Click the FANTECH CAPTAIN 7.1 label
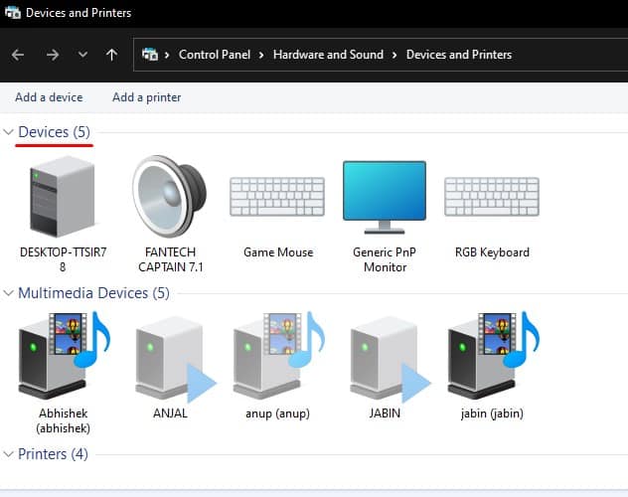This screenshot has height=497, width=628. (x=171, y=259)
